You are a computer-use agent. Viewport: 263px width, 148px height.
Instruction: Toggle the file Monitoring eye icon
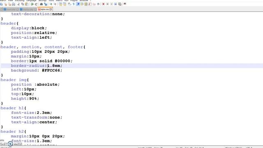pos(98,4)
